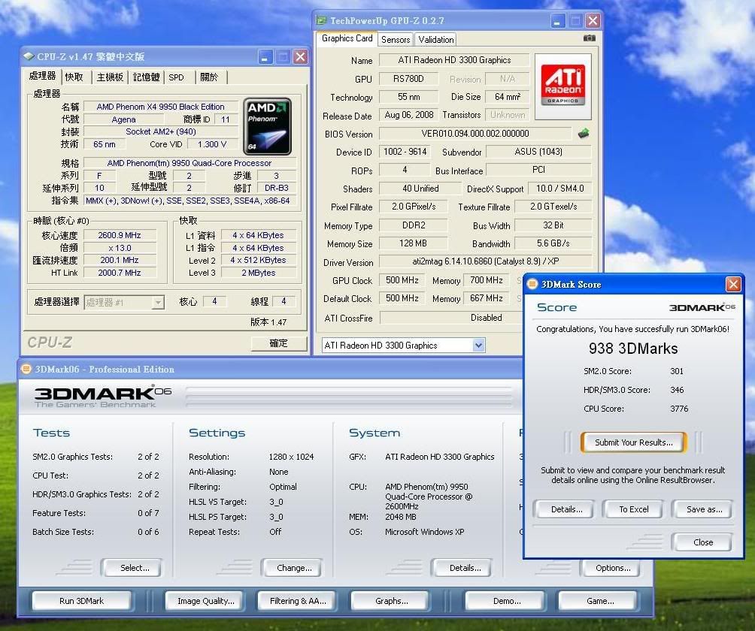Viewport: 755px width, 631px height.
Task: Click the Image Quality button
Action: point(205,601)
